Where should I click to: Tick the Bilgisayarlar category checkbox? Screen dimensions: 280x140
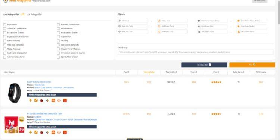tap(4, 25)
